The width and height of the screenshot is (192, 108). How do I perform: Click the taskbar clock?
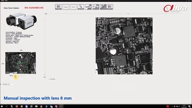184,106
